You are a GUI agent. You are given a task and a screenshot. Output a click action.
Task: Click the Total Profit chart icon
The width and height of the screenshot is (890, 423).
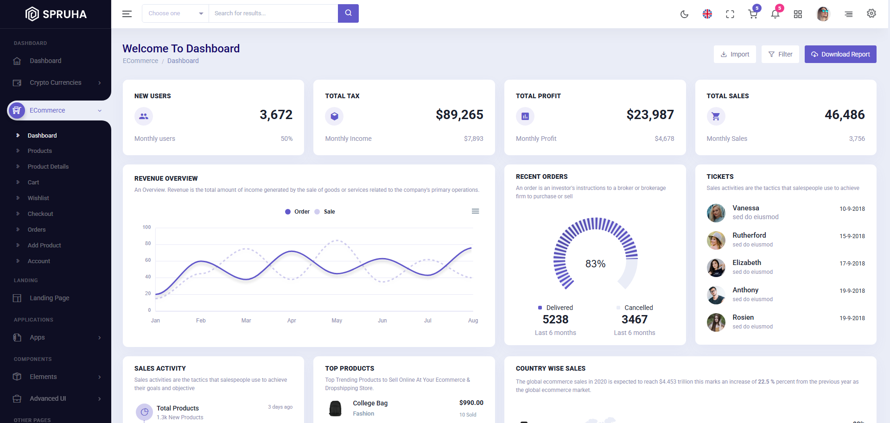(525, 116)
